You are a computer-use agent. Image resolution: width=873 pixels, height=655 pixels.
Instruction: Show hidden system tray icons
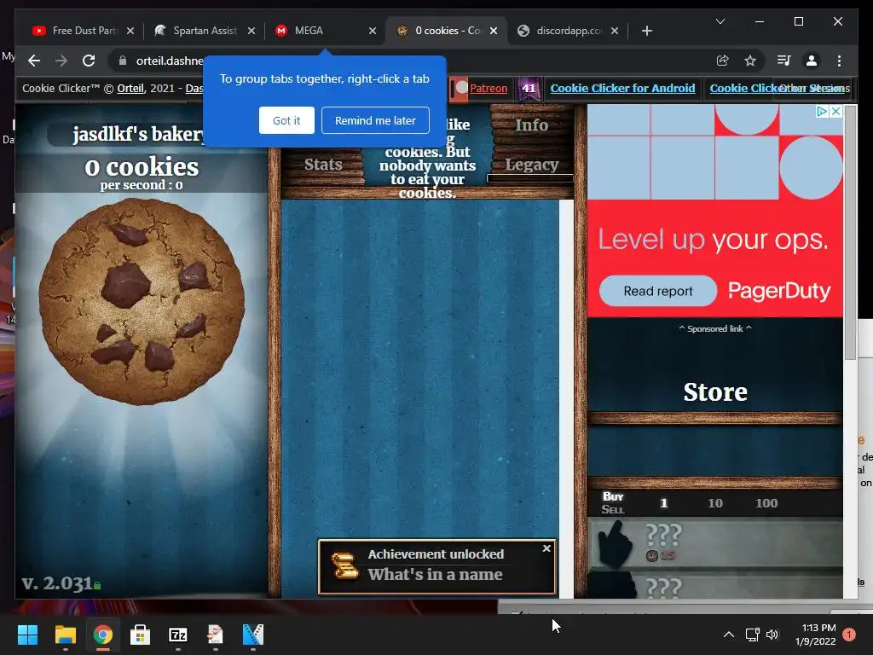tap(728, 635)
